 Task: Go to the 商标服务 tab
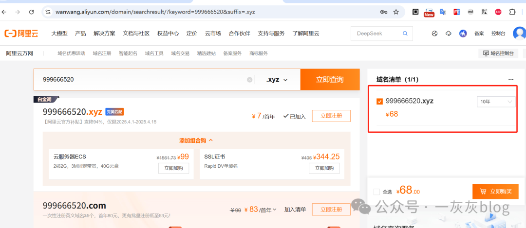pos(259,53)
